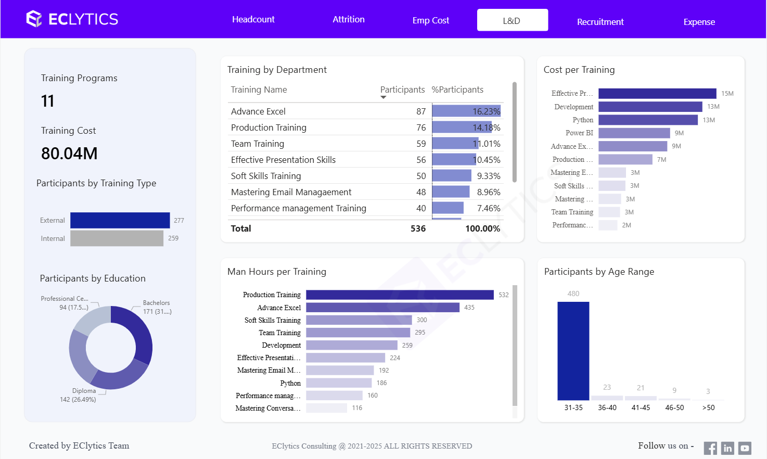Open the Emp Cost tab
Viewport: 767px width, 459px height.
tap(430, 20)
